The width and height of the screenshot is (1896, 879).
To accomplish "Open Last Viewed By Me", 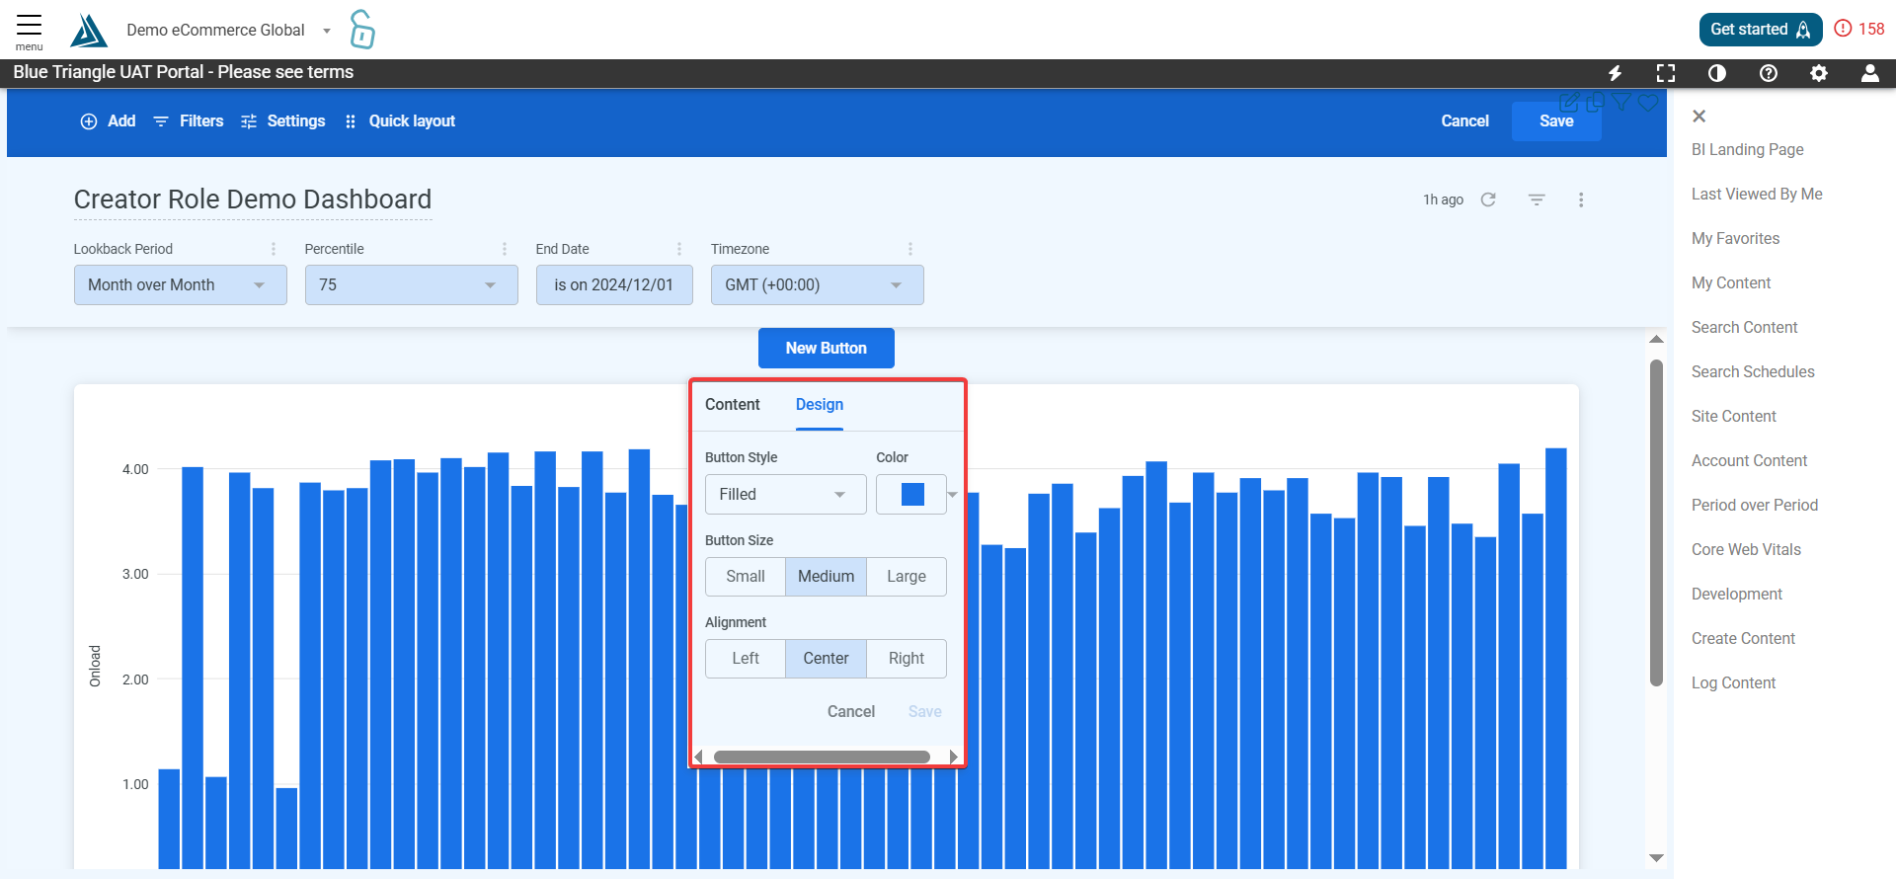I will pyautogui.click(x=1757, y=194).
